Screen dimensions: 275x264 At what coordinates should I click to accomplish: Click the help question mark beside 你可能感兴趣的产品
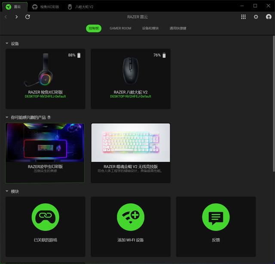click(x=49, y=117)
